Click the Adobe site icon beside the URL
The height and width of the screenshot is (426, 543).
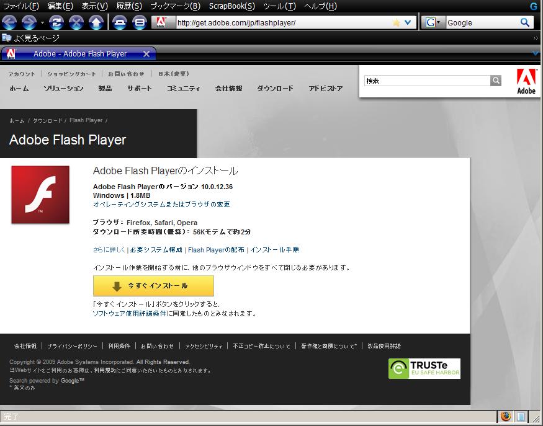tap(161, 22)
